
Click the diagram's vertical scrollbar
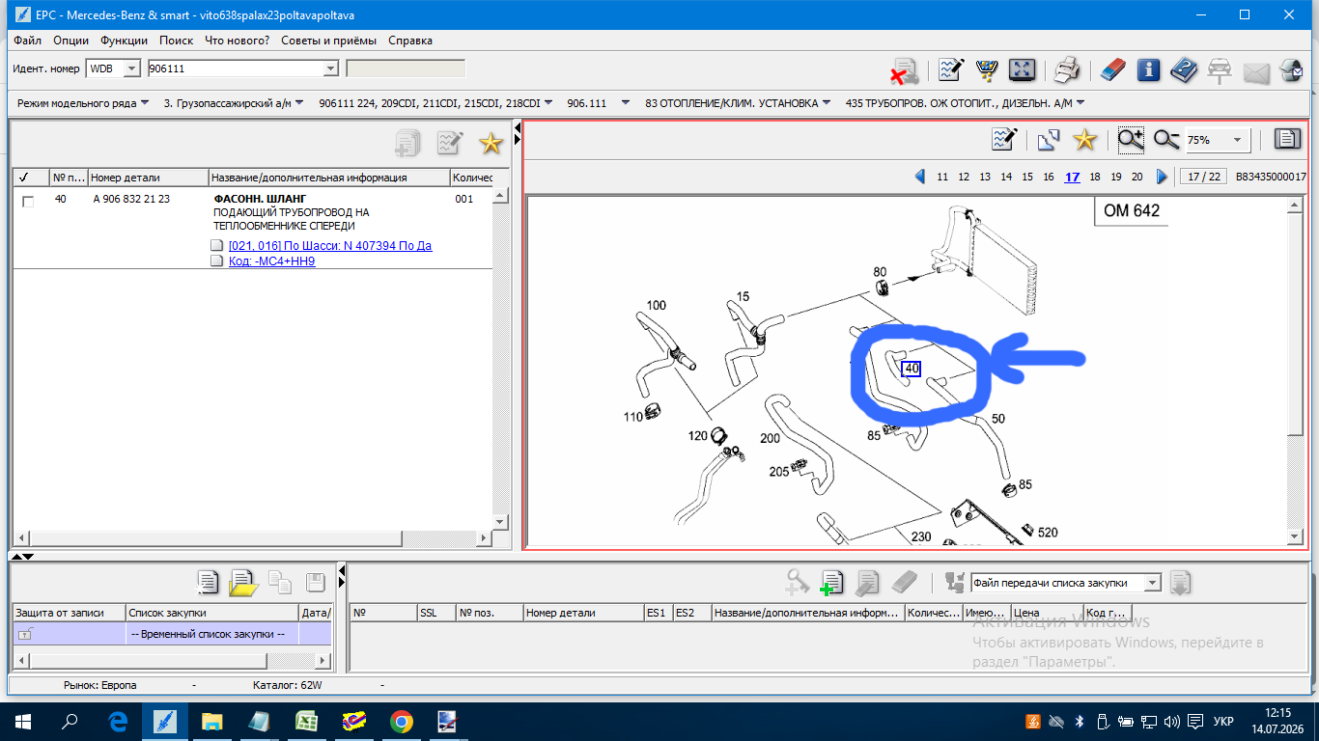point(1296,370)
